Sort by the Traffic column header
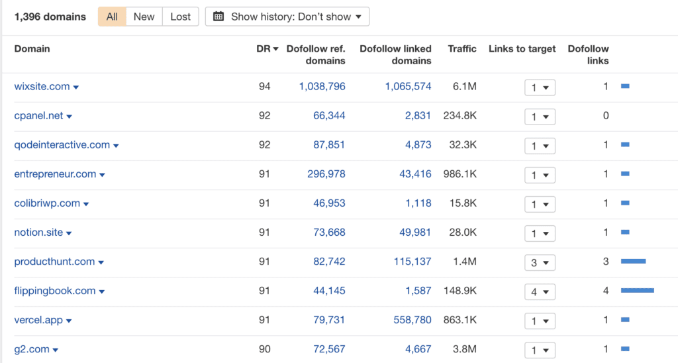678x363 pixels. 461,49
